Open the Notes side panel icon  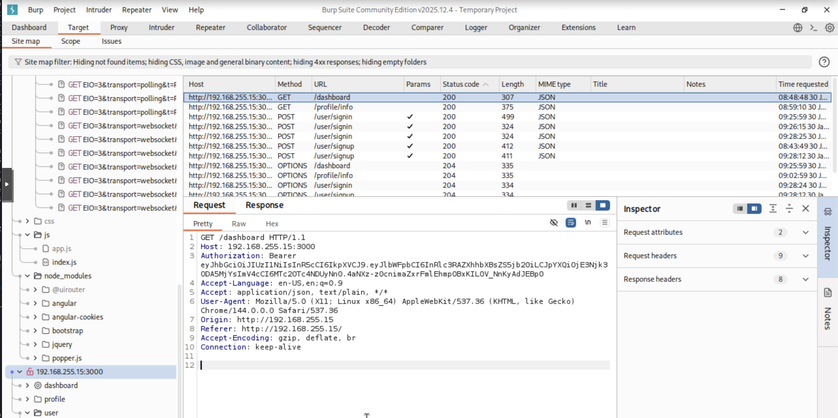pyautogui.click(x=828, y=292)
